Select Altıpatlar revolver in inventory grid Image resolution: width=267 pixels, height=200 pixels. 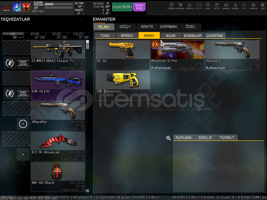click(232, 55)
